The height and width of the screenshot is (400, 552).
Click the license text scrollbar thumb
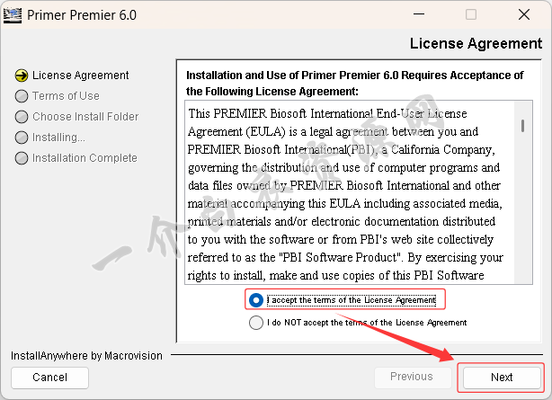(x=522, y=125)
